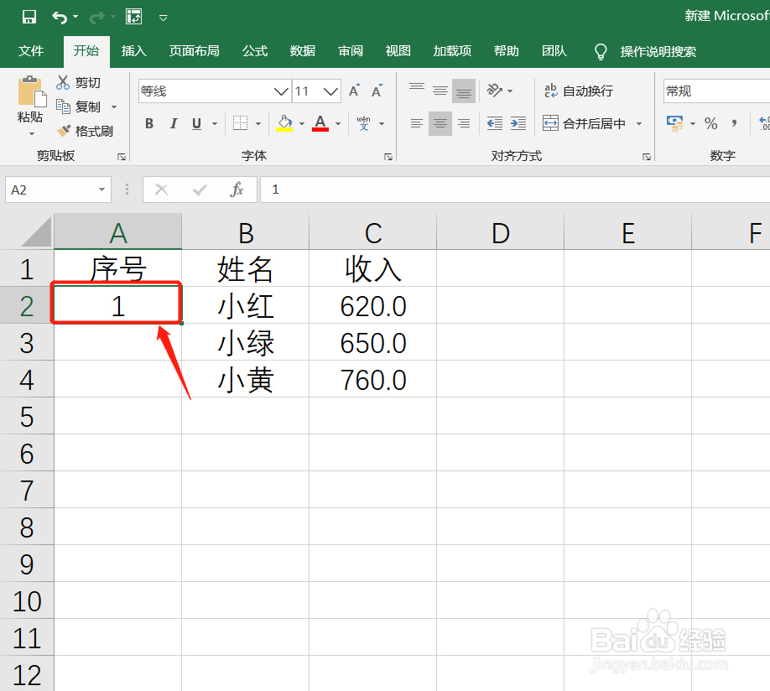Apply yellow fill color bucket
The image size is (770, 691).
coord(284,123)
